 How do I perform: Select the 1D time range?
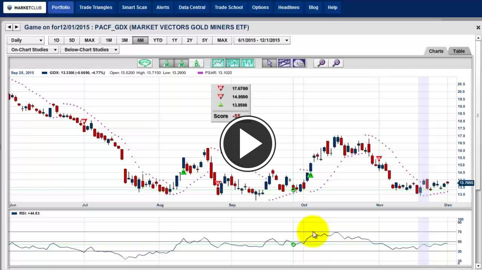(56, 40)
